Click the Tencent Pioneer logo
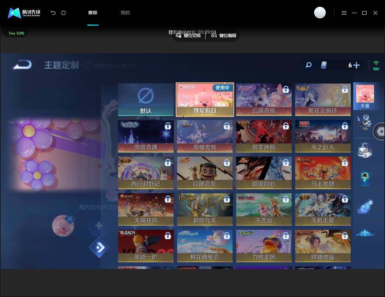 tap(24, 13)
